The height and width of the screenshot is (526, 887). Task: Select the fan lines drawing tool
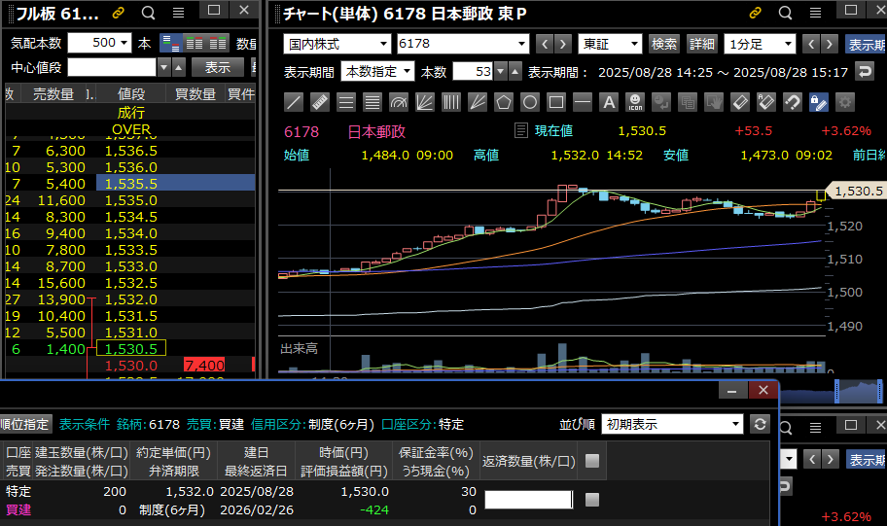coord(425,102)
